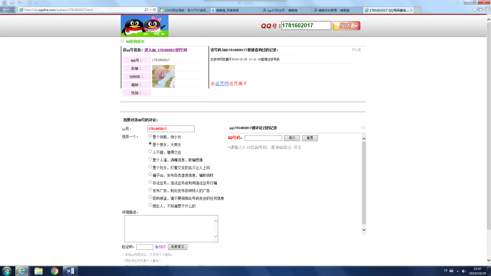This screenshot has height=276, width=491.
Task: Expand the address bar search dropdown arrow
Action: click(150, 10)
